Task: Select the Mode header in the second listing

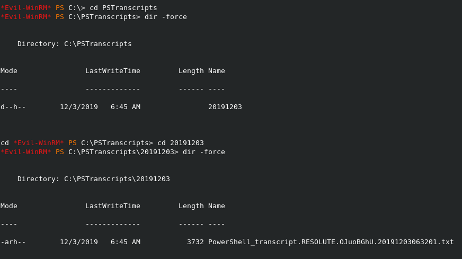Action: 9,206
